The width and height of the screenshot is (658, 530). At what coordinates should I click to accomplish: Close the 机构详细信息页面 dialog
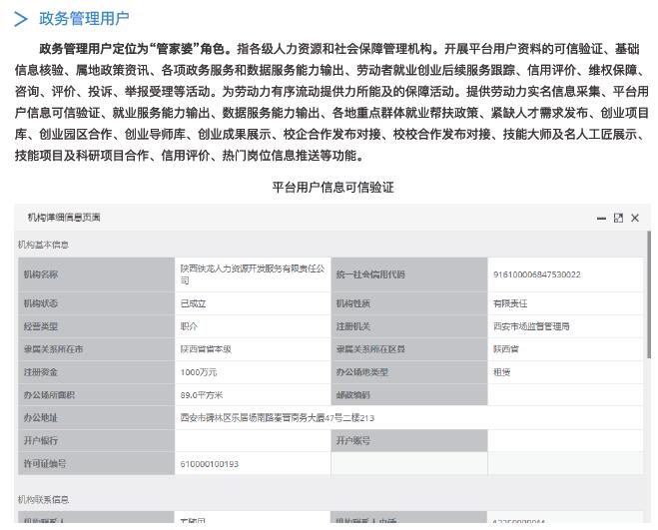(635, 218)
